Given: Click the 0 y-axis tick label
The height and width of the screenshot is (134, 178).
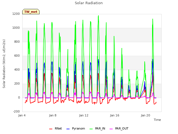Looking at the screenshot, I should (19, 97).
